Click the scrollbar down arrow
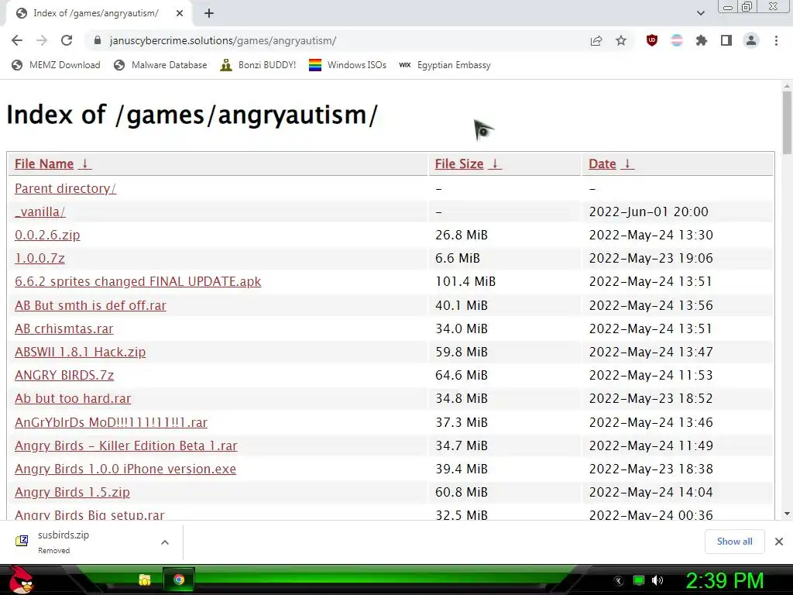Image resolution: width=793 pixels, height=595 pixels. pyautogui.click(x=787, y=514)
